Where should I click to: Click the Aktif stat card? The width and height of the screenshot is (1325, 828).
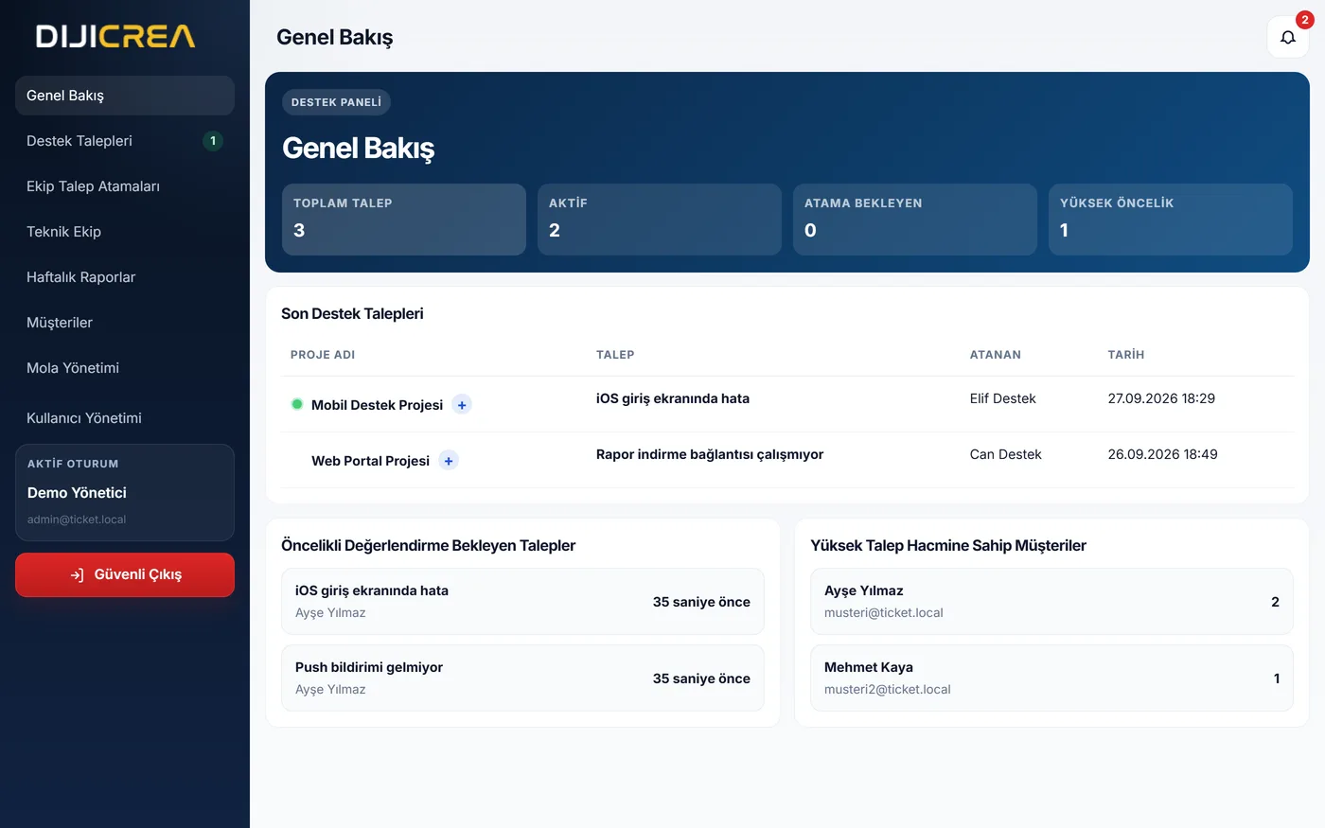(660, 220)
